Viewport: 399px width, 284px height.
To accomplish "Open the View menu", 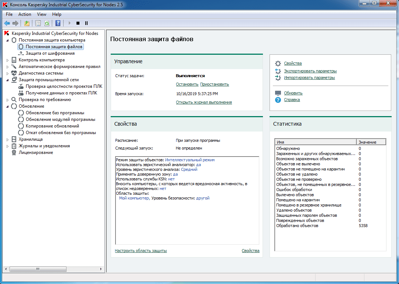I will click(42, 14).
